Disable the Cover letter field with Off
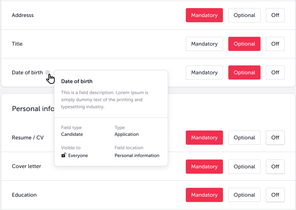Image resolution: width=296 pixels, height=210 pixels. coord(275,167)
